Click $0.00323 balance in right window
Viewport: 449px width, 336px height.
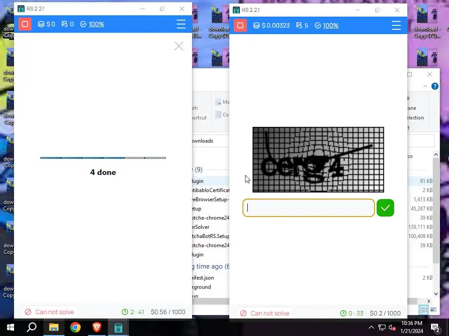point(271,25)
